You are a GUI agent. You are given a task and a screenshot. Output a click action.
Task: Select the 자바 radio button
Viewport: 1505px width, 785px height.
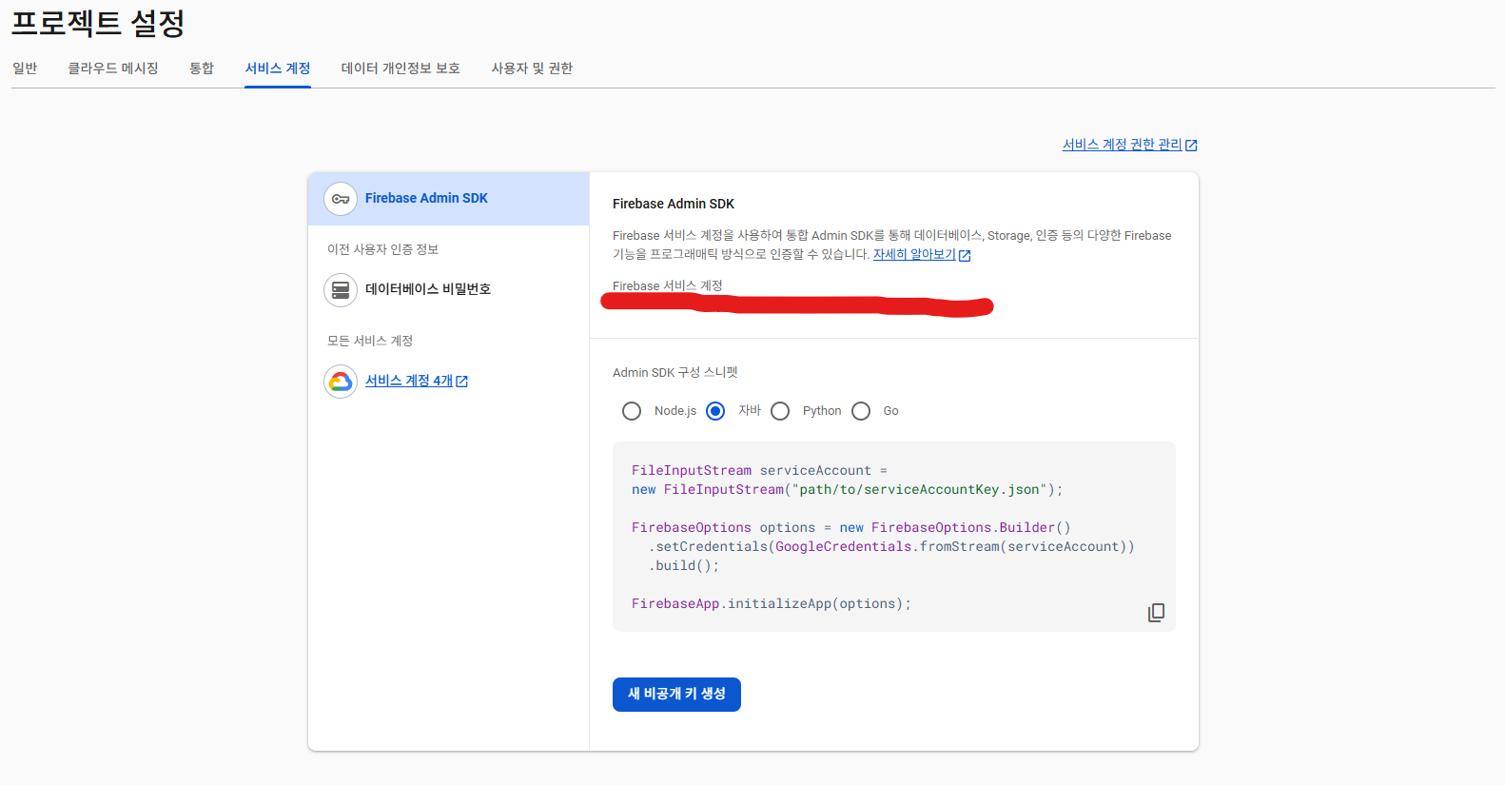715,411
